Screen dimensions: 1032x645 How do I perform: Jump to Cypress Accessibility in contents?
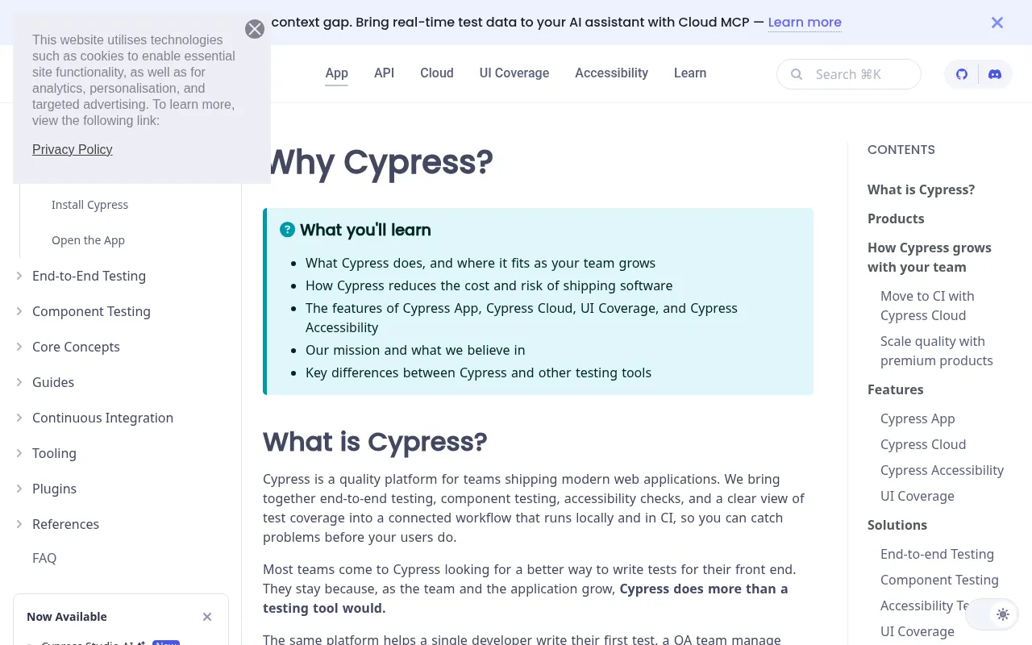coord(942,470)
